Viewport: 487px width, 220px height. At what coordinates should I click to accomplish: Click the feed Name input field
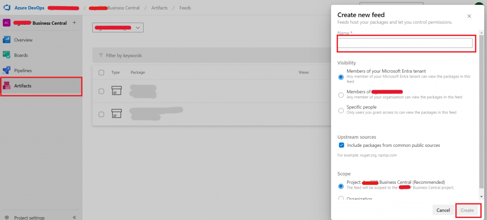[405, 43]
